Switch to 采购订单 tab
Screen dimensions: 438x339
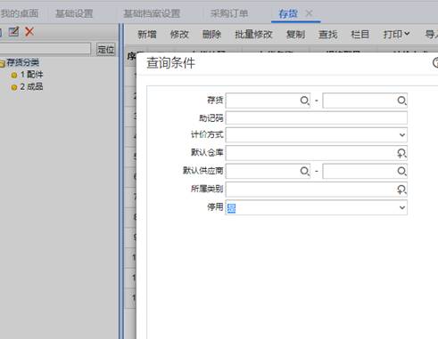[x=229, y=13]
